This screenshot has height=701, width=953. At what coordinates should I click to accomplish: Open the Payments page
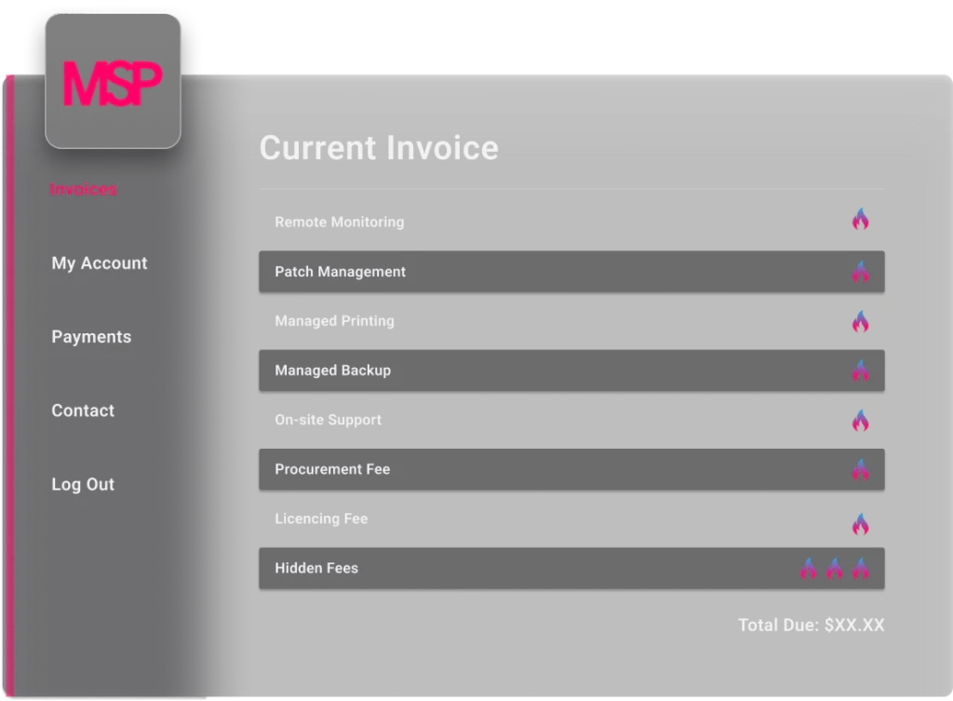[91, 337]
